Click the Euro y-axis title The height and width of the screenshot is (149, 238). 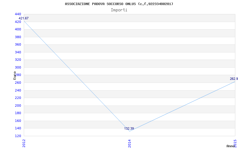coord(15,75)
